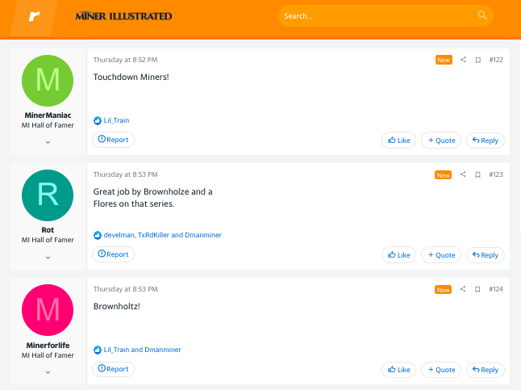Expand user details under MinerManiac
This screenshot has height=390, width=521.
pyautogui.click(x=48, y=142)
